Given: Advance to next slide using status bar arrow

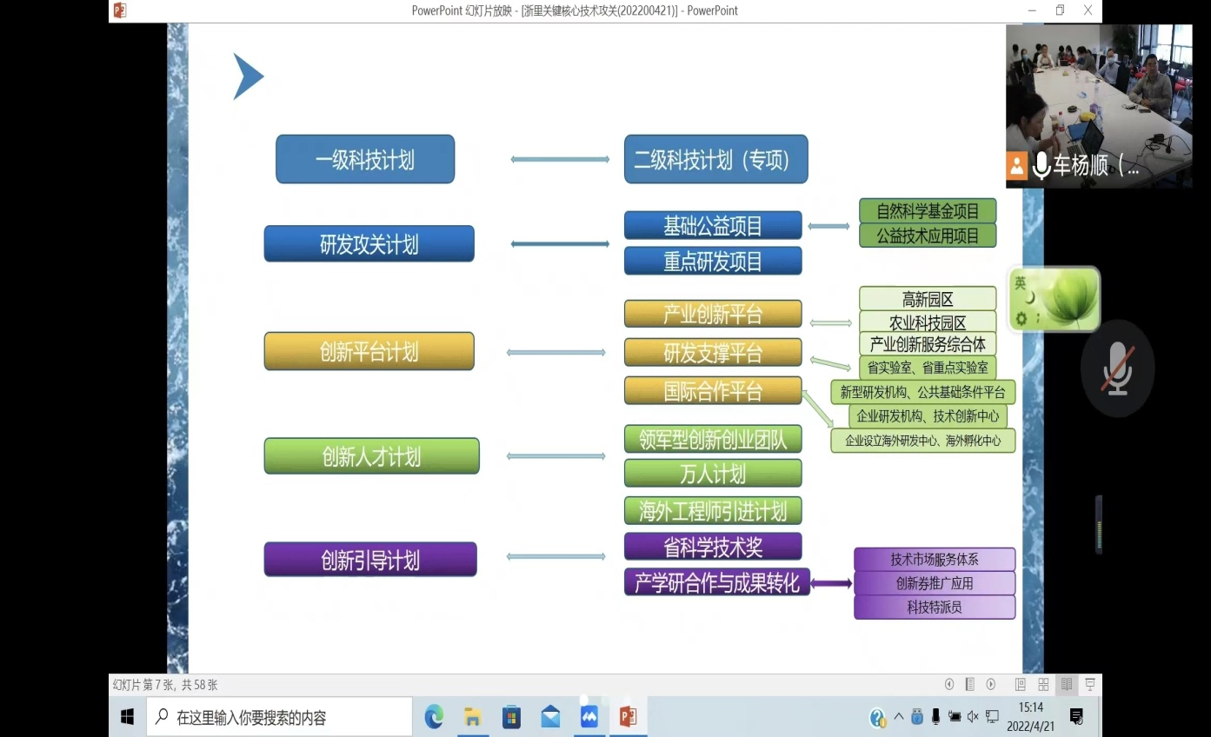Looking at the screenshot, I should [991, 685].
